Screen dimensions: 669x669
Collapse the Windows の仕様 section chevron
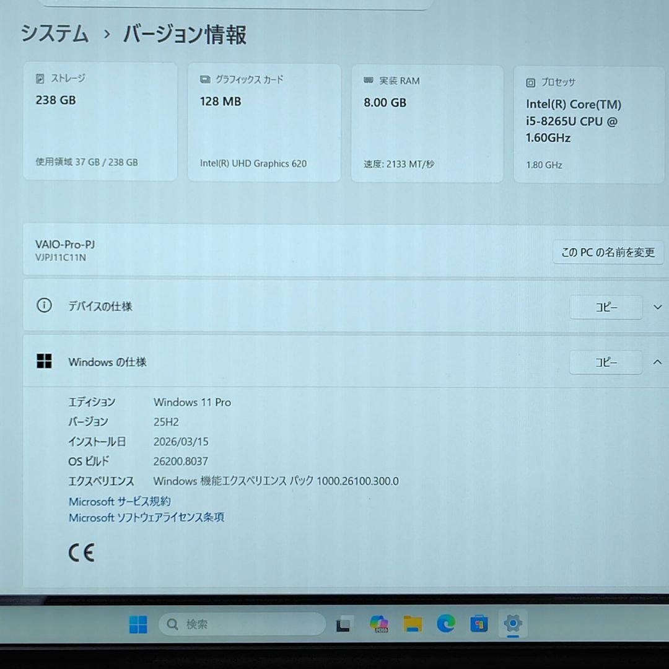pos(657,362)
